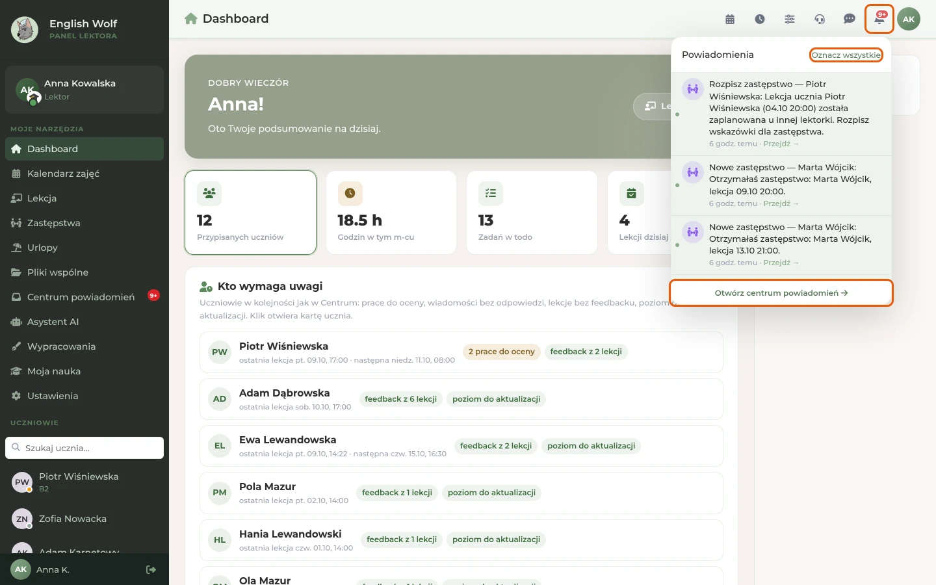936x585 pixels.
Task: Click Przejdź link in the 13.10 21:00 notification
Action: coord(781,263)
